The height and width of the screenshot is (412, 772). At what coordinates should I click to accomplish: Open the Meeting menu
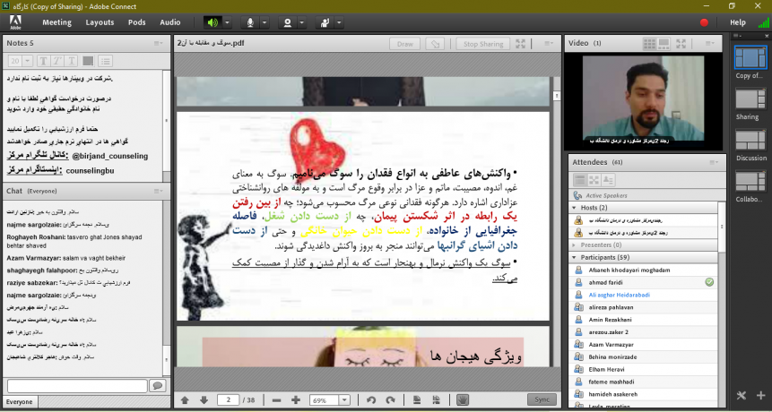[56, 22]
